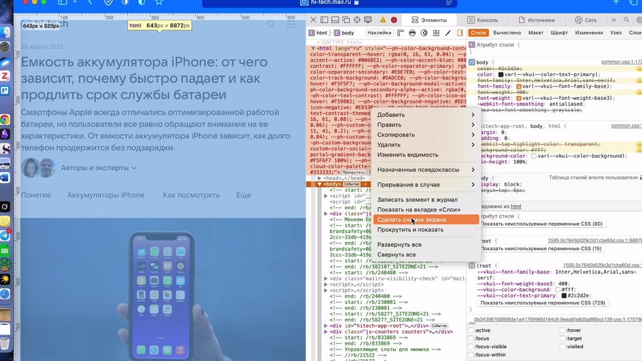Toggle appearance dark/light circle icon
The image size is (642, 361).
tap(424, 33)
